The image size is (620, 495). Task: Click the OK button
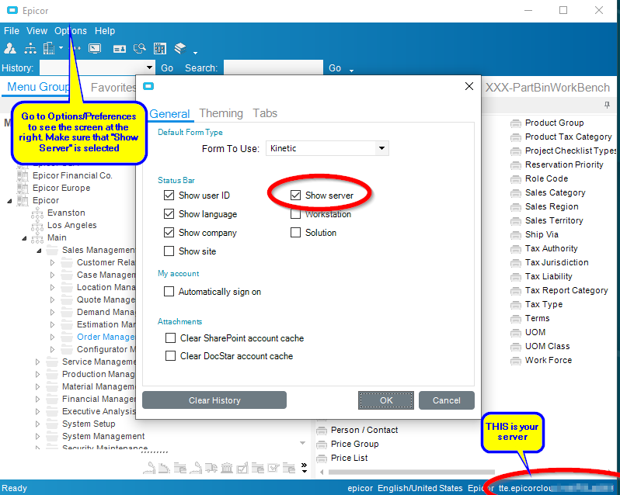click(386, 400)
